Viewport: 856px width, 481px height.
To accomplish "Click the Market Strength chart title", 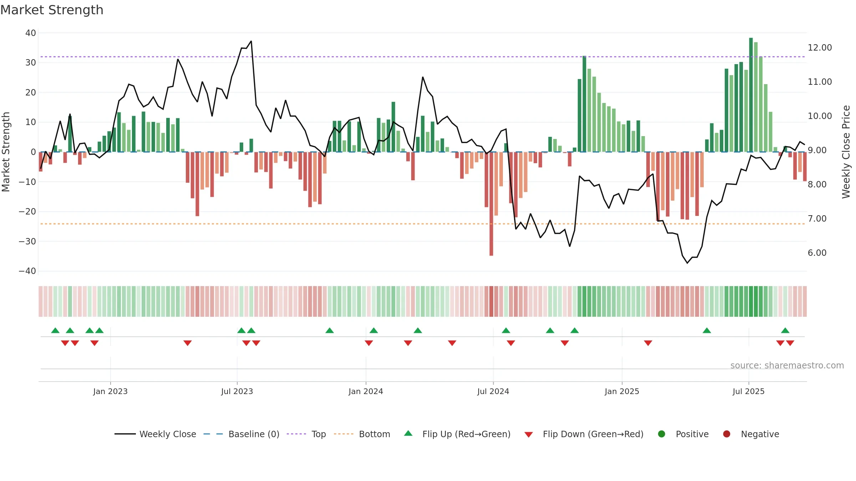I will tap(52, 10).
